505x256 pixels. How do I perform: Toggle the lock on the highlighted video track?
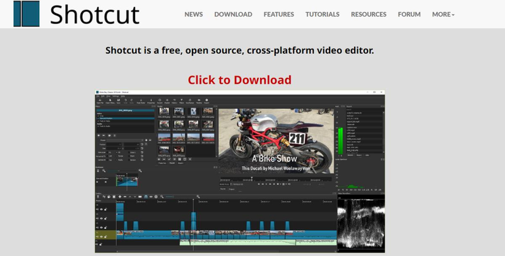106,237
